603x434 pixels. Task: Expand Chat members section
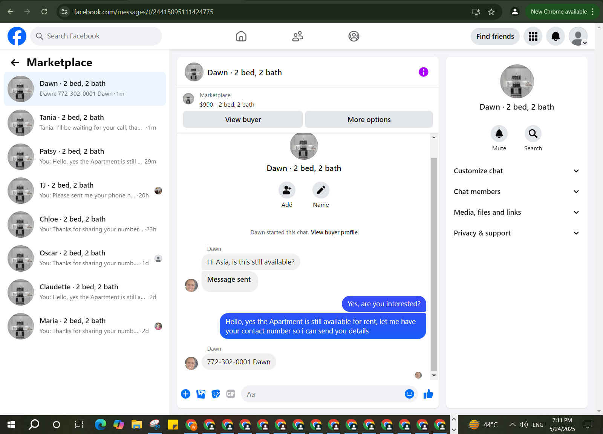[x=516, y=192]
